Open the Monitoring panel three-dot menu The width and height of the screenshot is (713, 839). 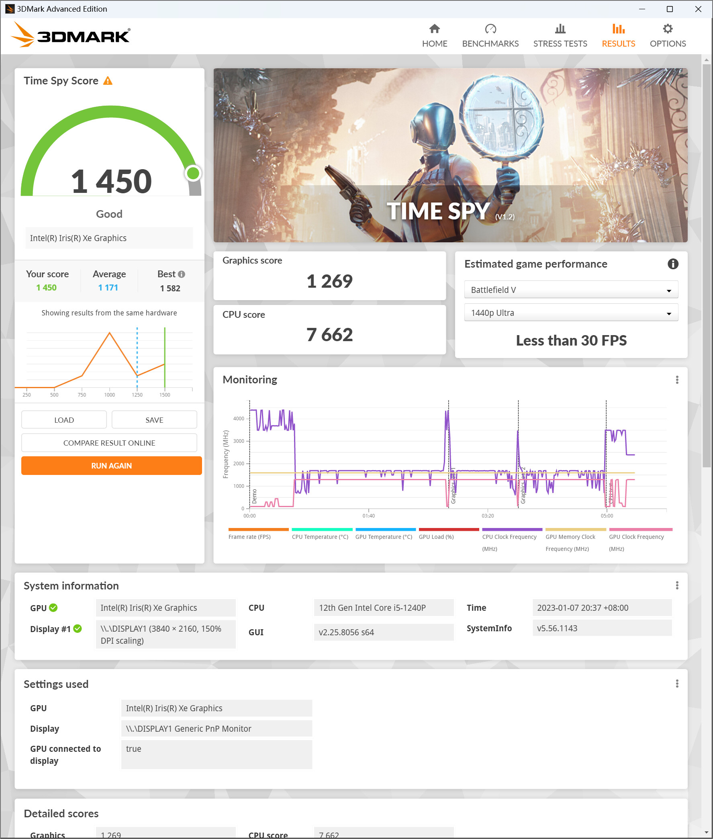pos(676,380)
